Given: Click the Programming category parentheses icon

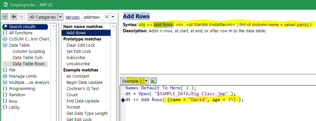Looking at the screenshot, I should pos(5,88).
